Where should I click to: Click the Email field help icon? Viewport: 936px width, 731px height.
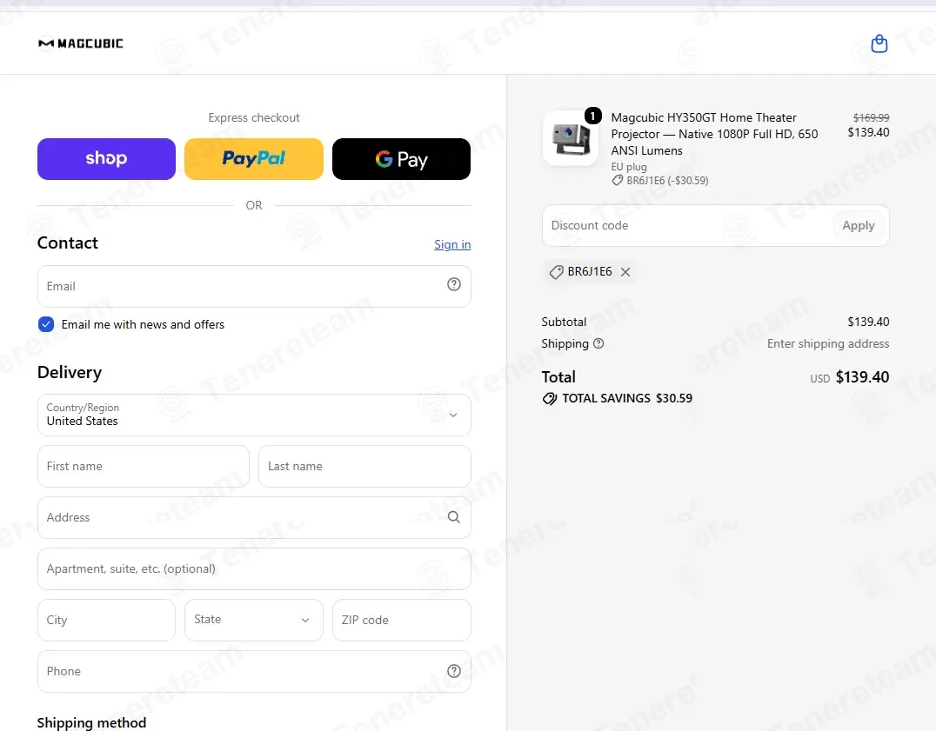pos(454,284)
